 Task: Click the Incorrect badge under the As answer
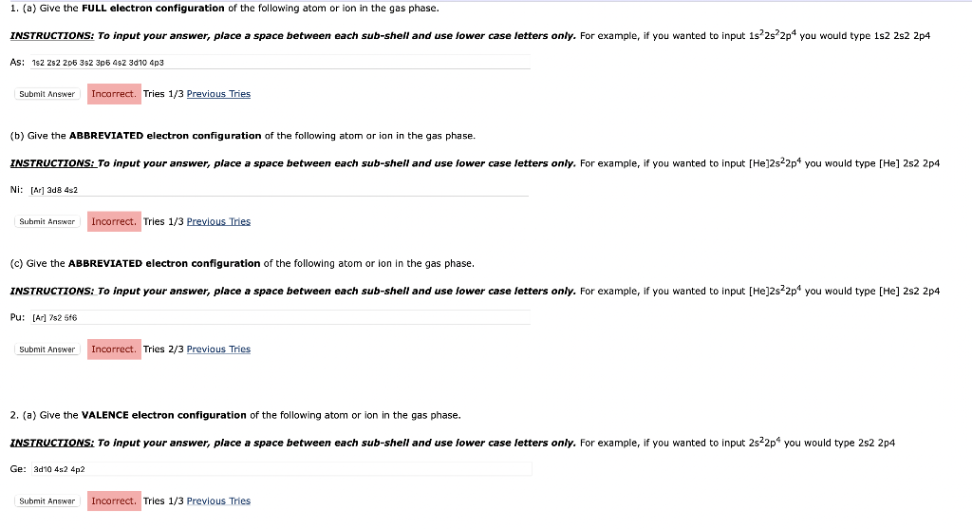pyautogui.click(x=114, y=94)
